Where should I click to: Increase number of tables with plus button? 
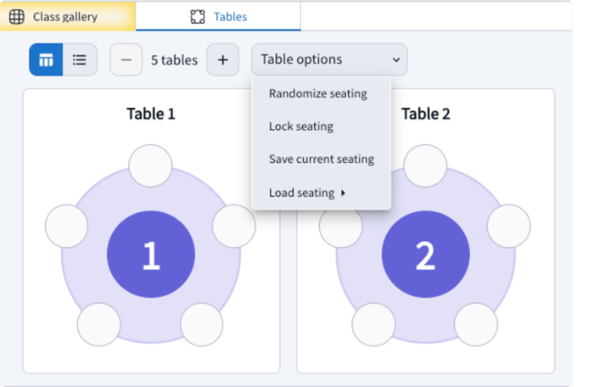pos(222,60)
